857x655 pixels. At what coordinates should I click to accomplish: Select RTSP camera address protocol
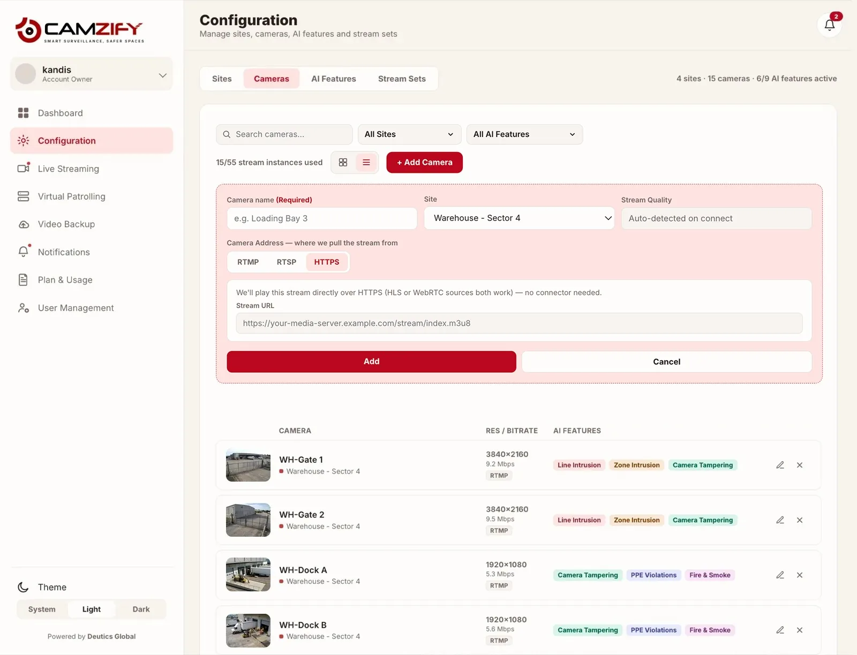(x=287, y=262)
